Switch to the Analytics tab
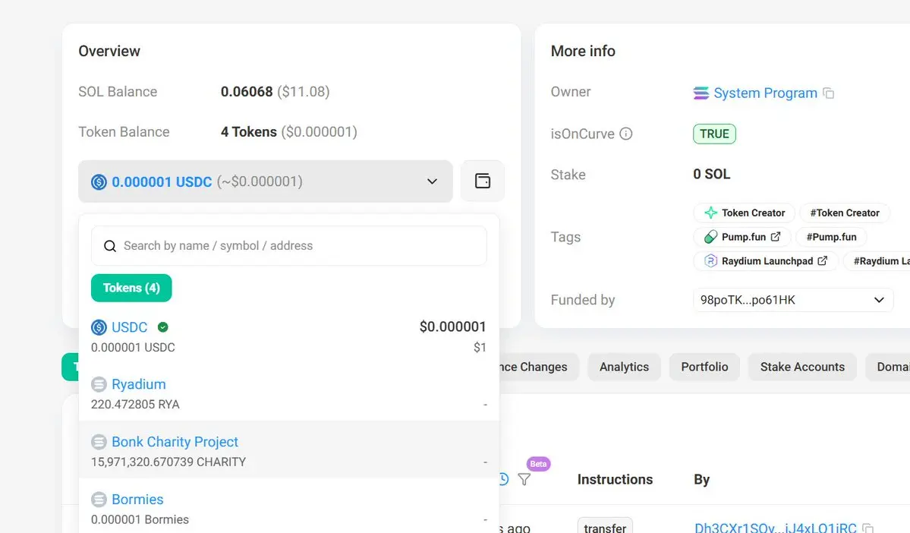The height and width of the screenshot is (533, 910). (624, 367)
